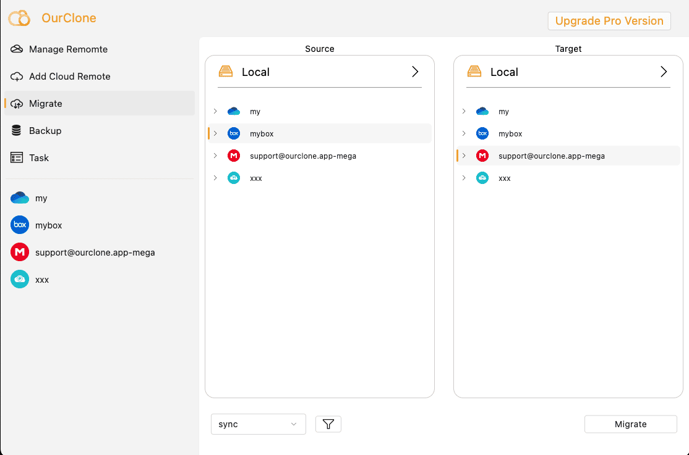Select the Migrate sidebar item
The image size is (689, 455).
pos(100,104)
